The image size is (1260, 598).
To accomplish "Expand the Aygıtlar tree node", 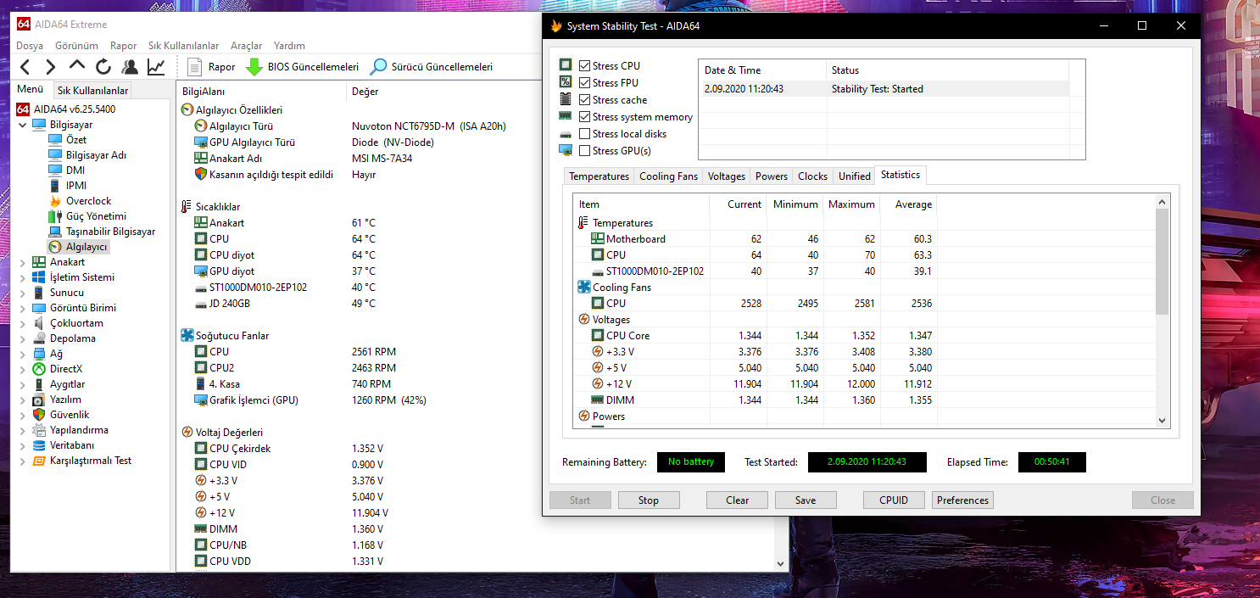I will tap(23, 384).
